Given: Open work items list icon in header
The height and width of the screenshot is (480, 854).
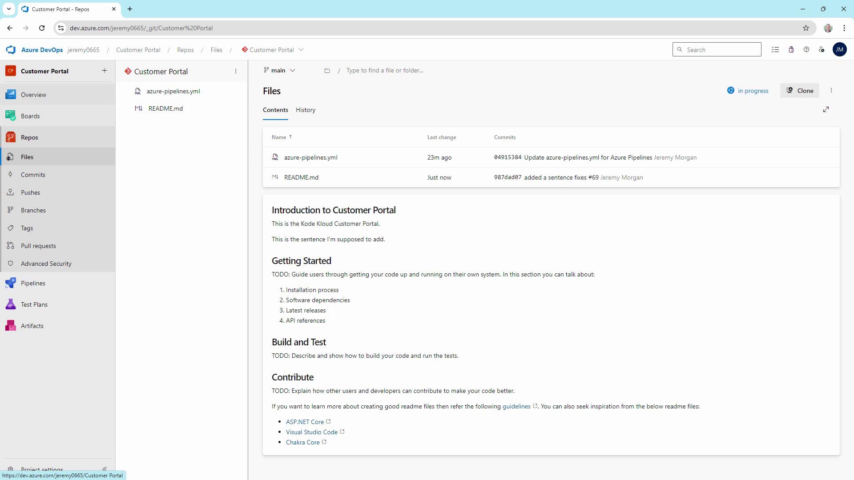Looking at the screenshot, I should (x=775, y=50).
